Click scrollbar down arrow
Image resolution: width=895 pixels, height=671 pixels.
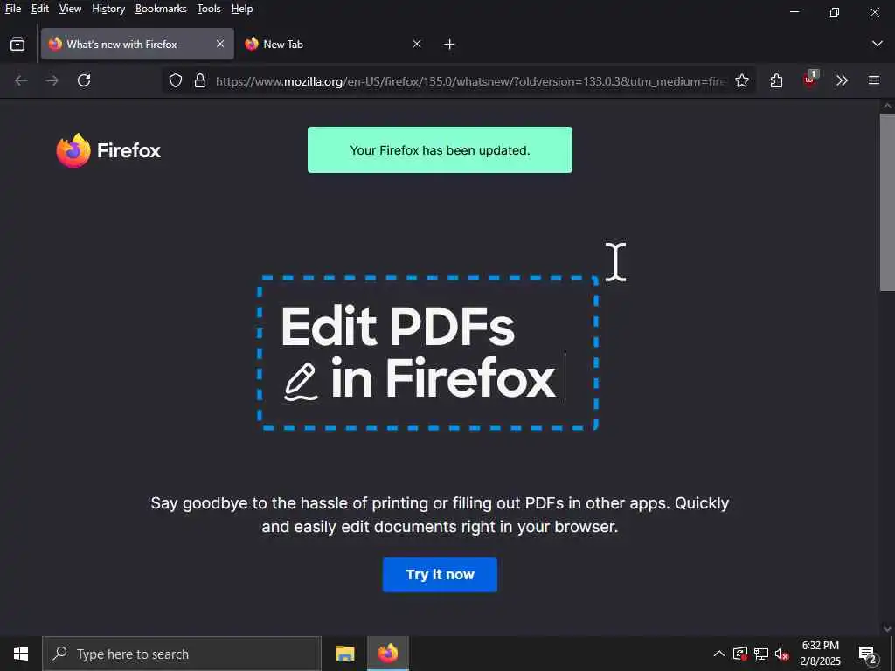click(887, 629)
